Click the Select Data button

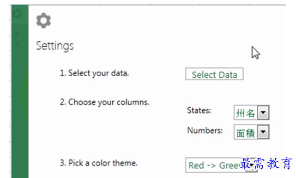[214, 74]
